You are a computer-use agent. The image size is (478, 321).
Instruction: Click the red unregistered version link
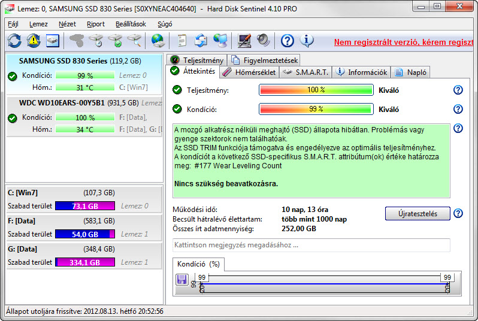click(x=404, y=42)
